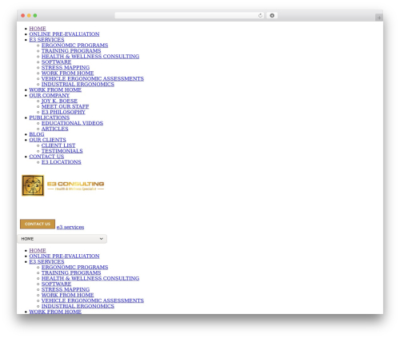
Task: Minimize the window with yellow button
Action: click(29, 15)
